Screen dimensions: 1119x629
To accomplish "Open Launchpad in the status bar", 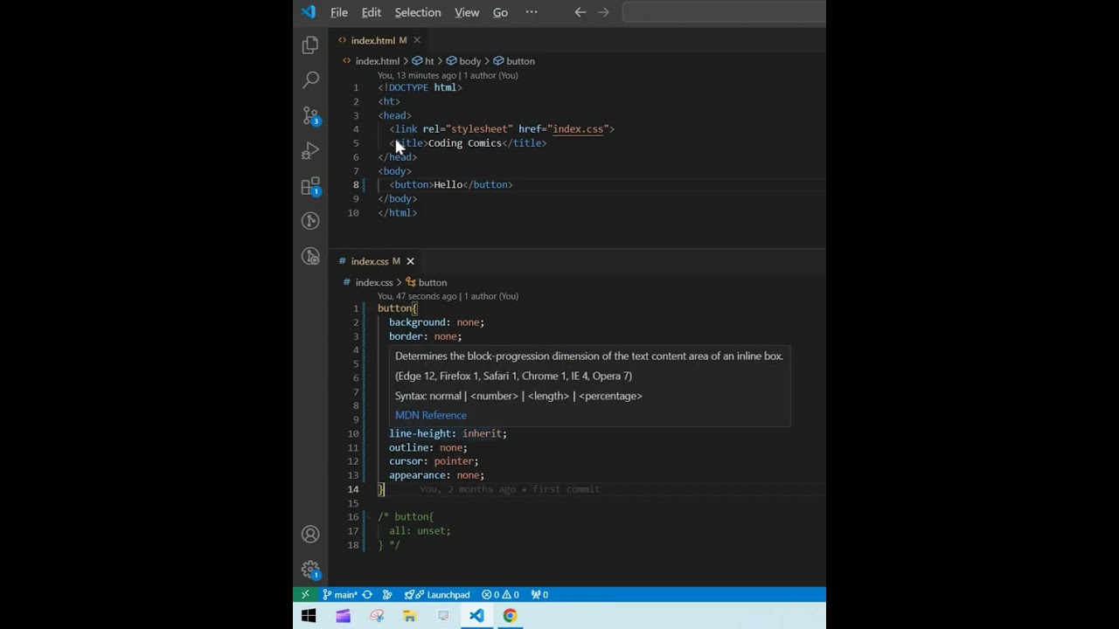I will [437, 595].
